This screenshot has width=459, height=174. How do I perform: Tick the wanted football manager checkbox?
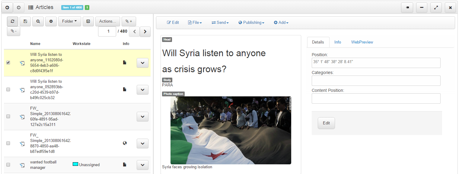point(8,165)
